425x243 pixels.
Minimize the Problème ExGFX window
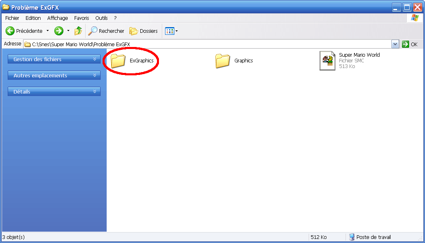pyautogui.click(x=396, y=7)
